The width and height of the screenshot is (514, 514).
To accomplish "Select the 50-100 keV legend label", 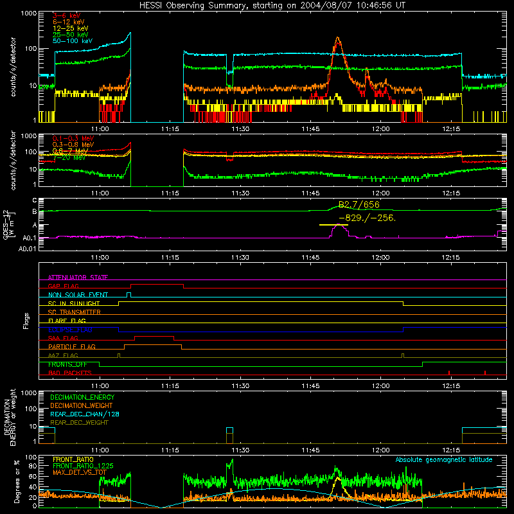I will click(x=73, y=41).
